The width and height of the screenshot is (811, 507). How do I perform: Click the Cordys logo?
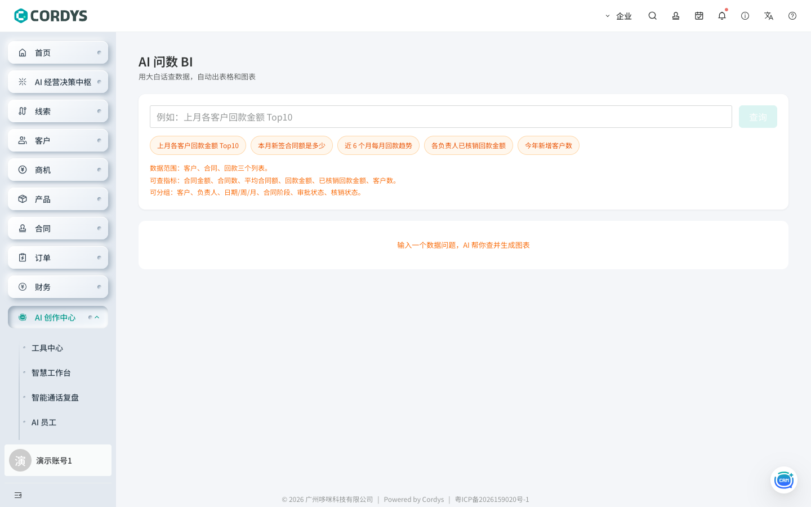pyautogui.click(x=51, y=16)
